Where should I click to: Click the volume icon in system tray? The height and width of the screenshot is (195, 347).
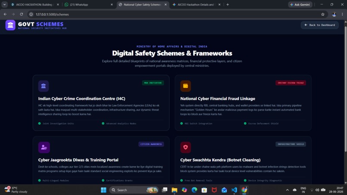(x=317, y=190)
